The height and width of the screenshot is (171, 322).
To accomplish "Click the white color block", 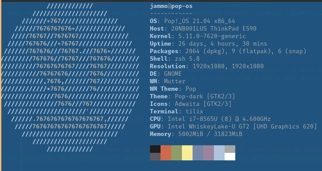I will 230,157.
